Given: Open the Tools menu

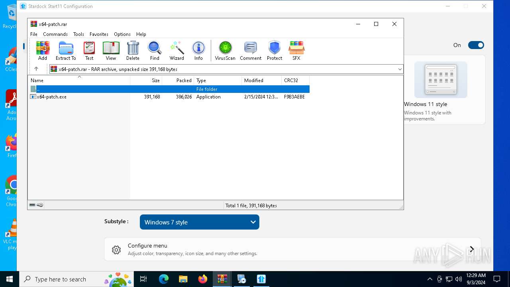Looking at the screenshot, I should pos(78,34).
